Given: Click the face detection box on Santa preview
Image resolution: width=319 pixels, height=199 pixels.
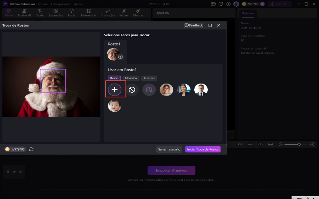Looking at the screenshot, I should tap(53, 81).
